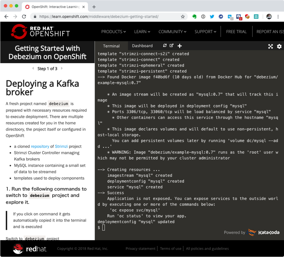The height and width of the screenshot is (257, 284).
Task: Click the Red Hat OpenShift logo
Action: [x=40, y=32]
